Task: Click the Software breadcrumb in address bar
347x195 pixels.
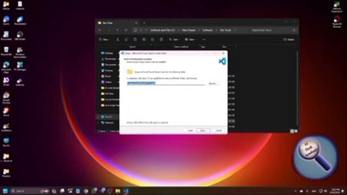Action: [208, 30]
